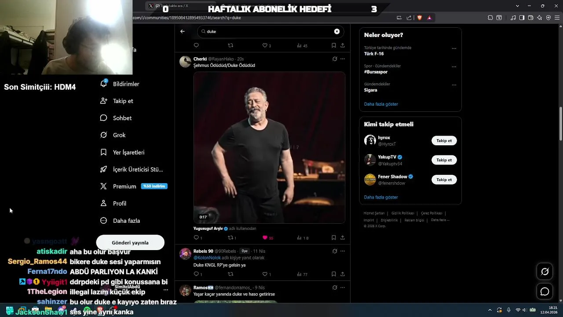Open more options on Cherki's post
The width and height of the screenshot is (563, 317).
click(x=343, y=59)
